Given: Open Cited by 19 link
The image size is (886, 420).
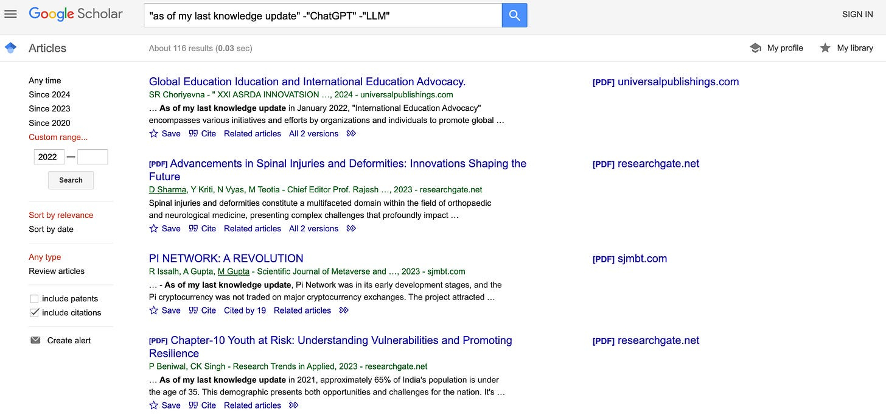Looking at the screenshot, I should coord(245,310).
